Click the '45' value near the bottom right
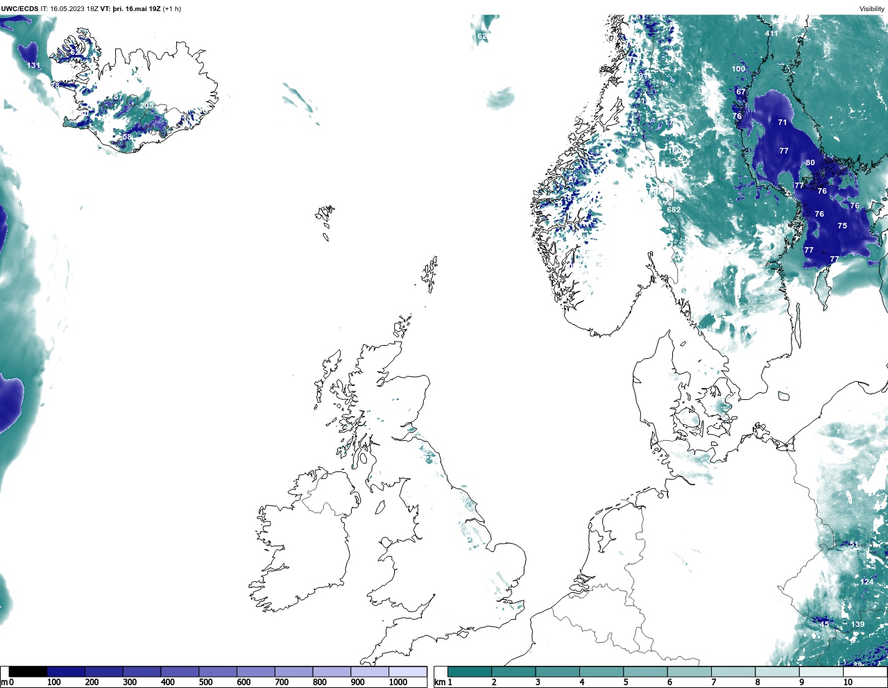This screenshot has width=888, height=688. click(x=825, y=624)
